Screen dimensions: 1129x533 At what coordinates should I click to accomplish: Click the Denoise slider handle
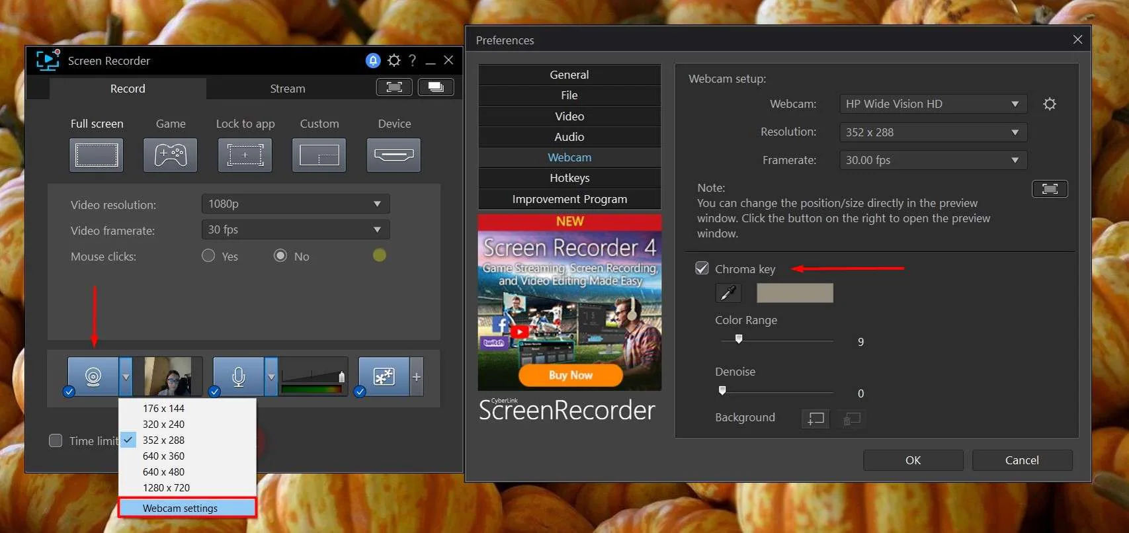click(722, 390)
